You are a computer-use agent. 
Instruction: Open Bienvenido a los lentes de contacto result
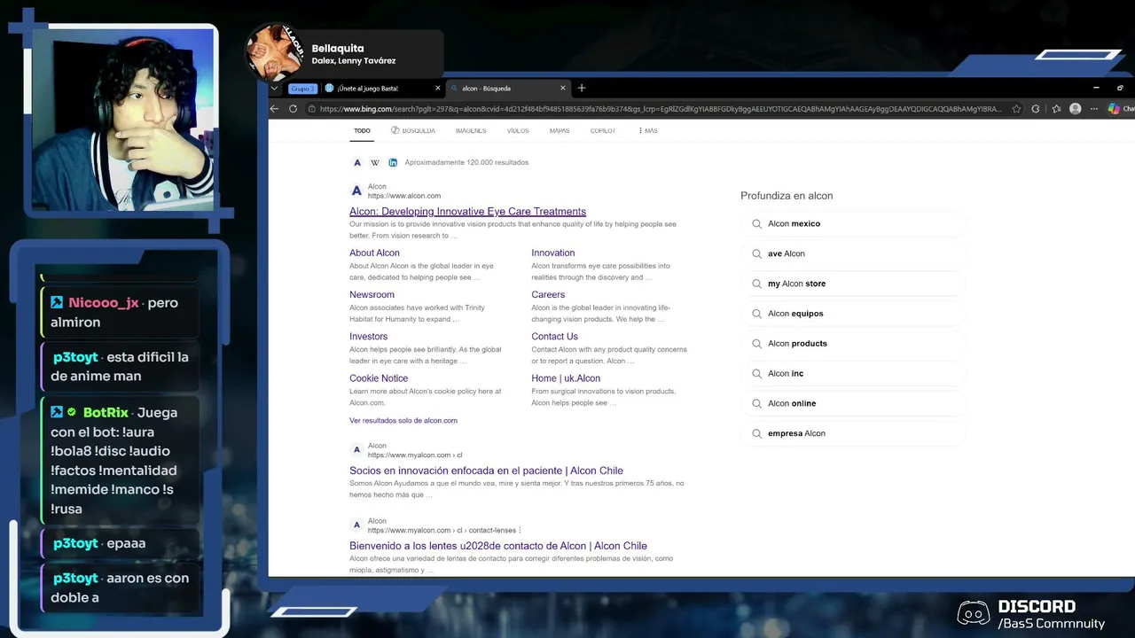(x=498, y=546)
